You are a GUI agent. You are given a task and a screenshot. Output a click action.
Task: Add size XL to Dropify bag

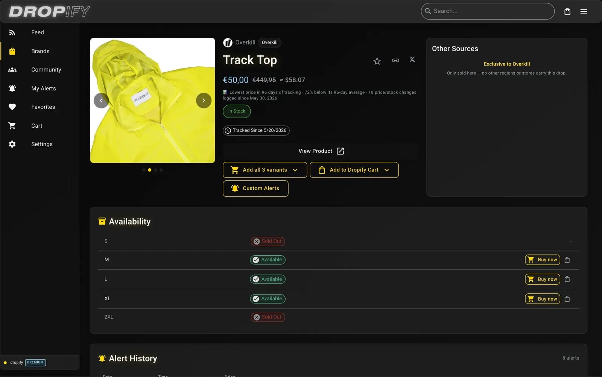[567, 299]
